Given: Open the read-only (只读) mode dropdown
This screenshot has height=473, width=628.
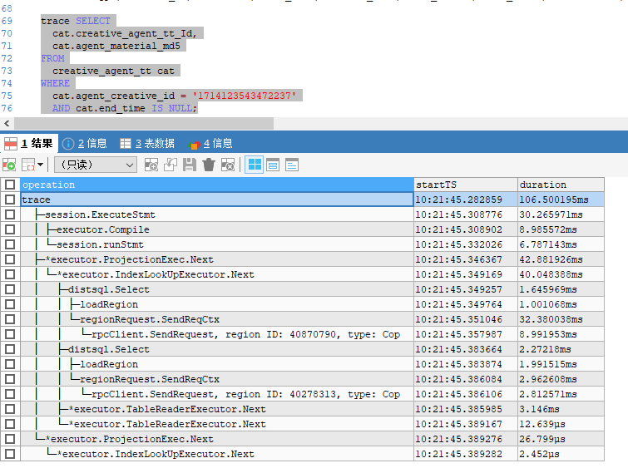Looking at the screenshot, I should (x=94, y=165).
